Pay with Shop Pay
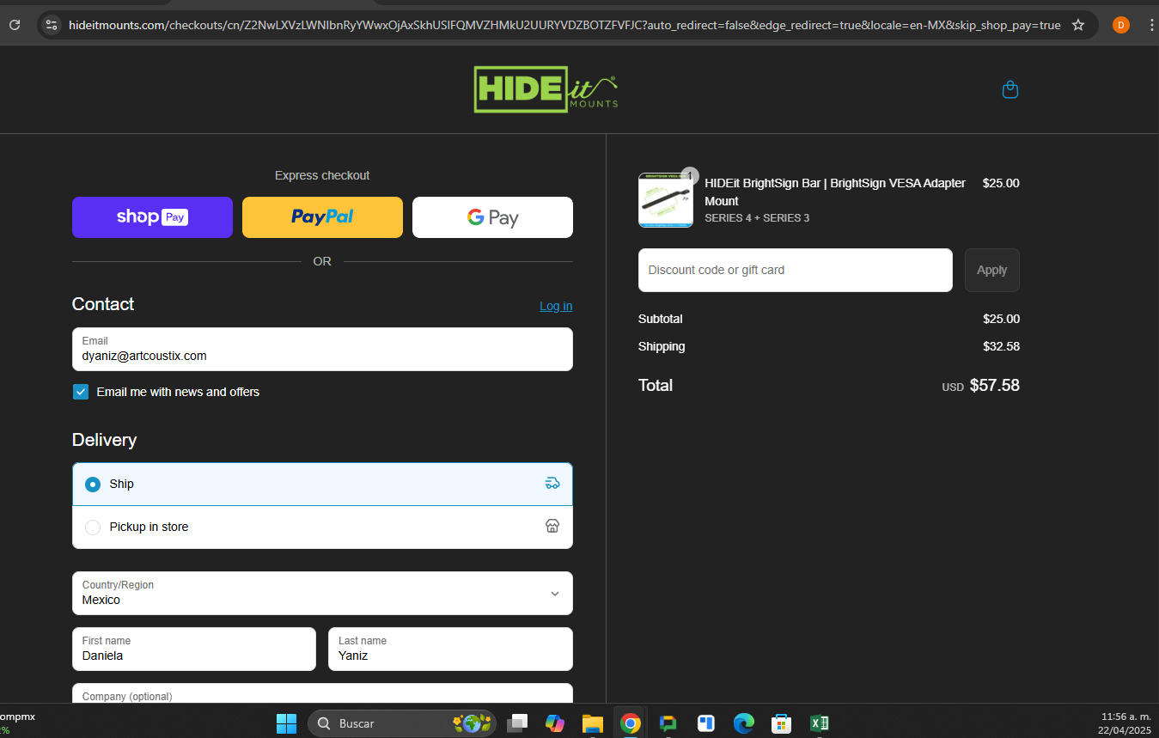This screenshot has height=738, width=1159. pos(152,217)
